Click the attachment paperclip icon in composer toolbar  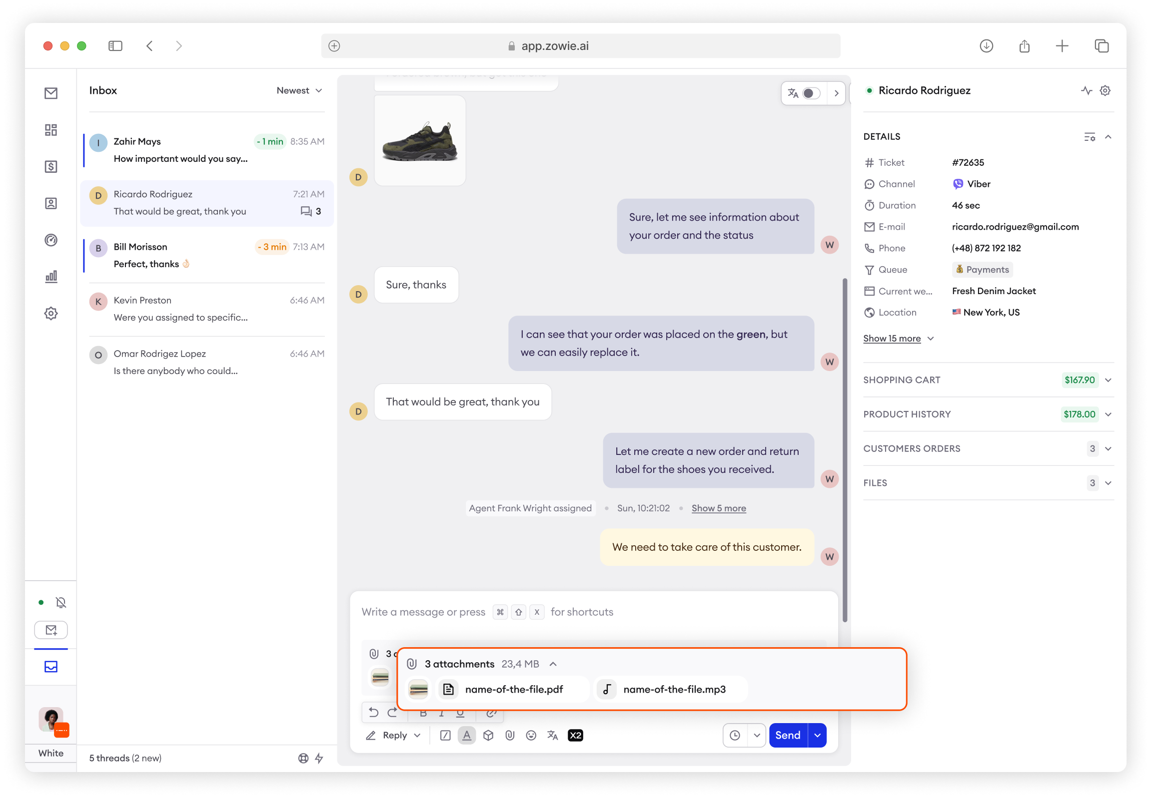point(509,735)
